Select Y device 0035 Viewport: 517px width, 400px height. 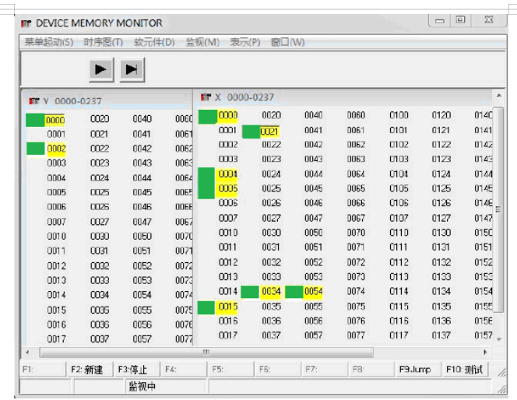tap(100, 310)
